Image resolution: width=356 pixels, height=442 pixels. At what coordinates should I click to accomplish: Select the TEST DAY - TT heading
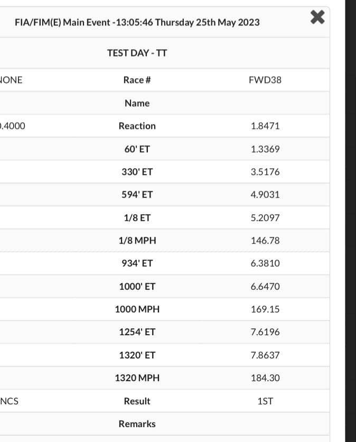pos(137,53)
